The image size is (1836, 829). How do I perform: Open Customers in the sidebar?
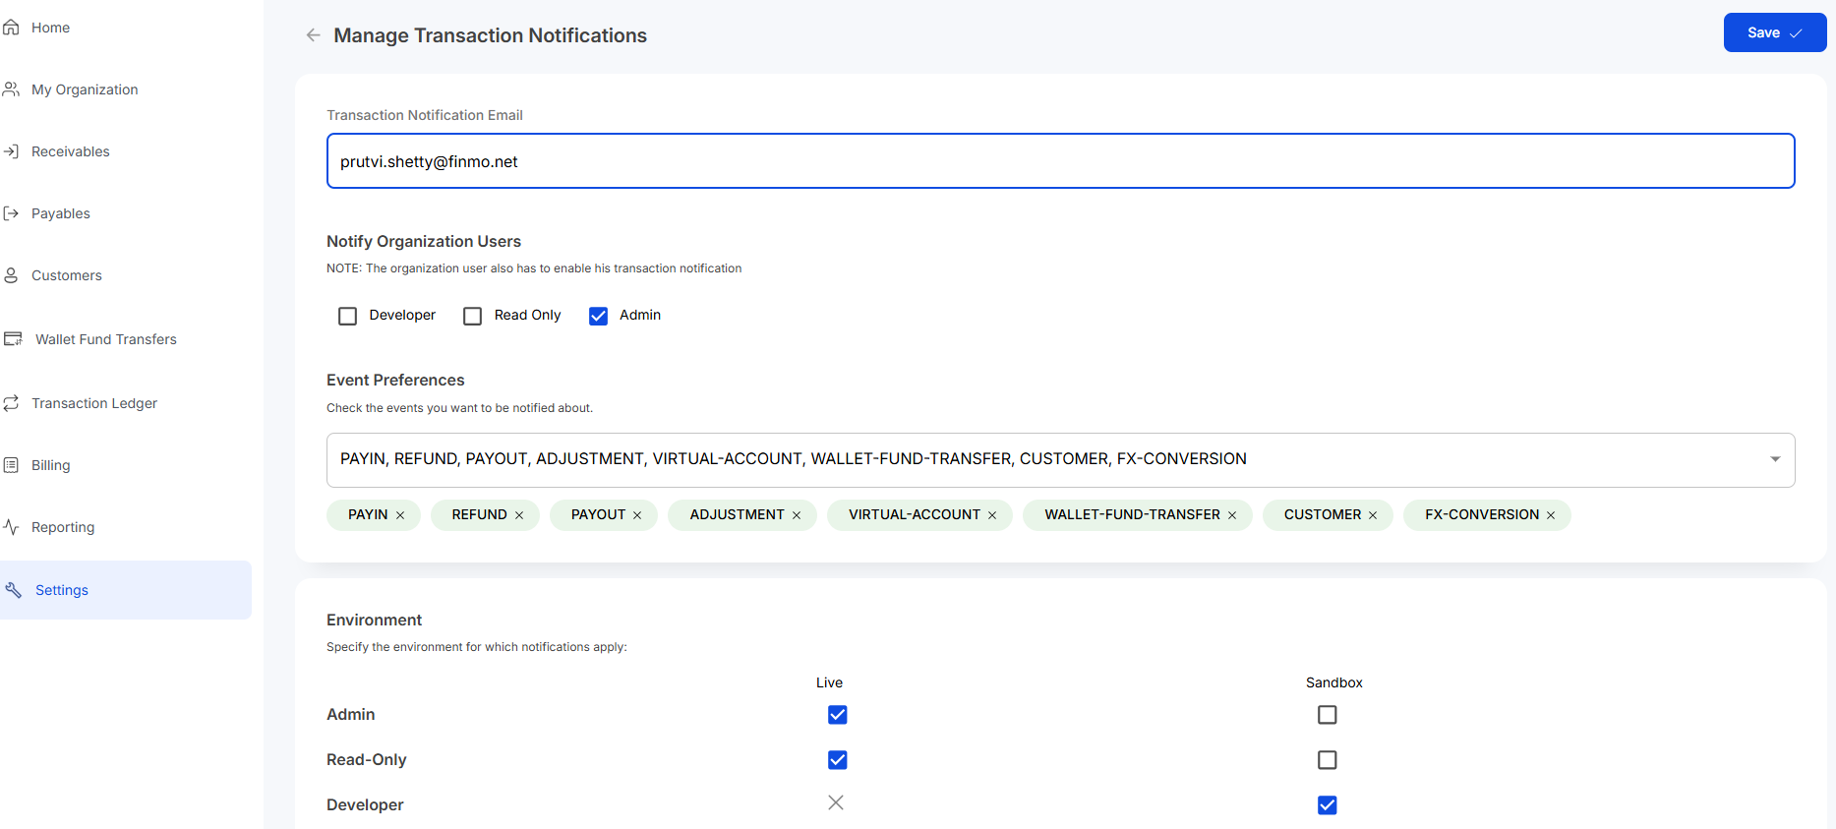tap(67, 275)
